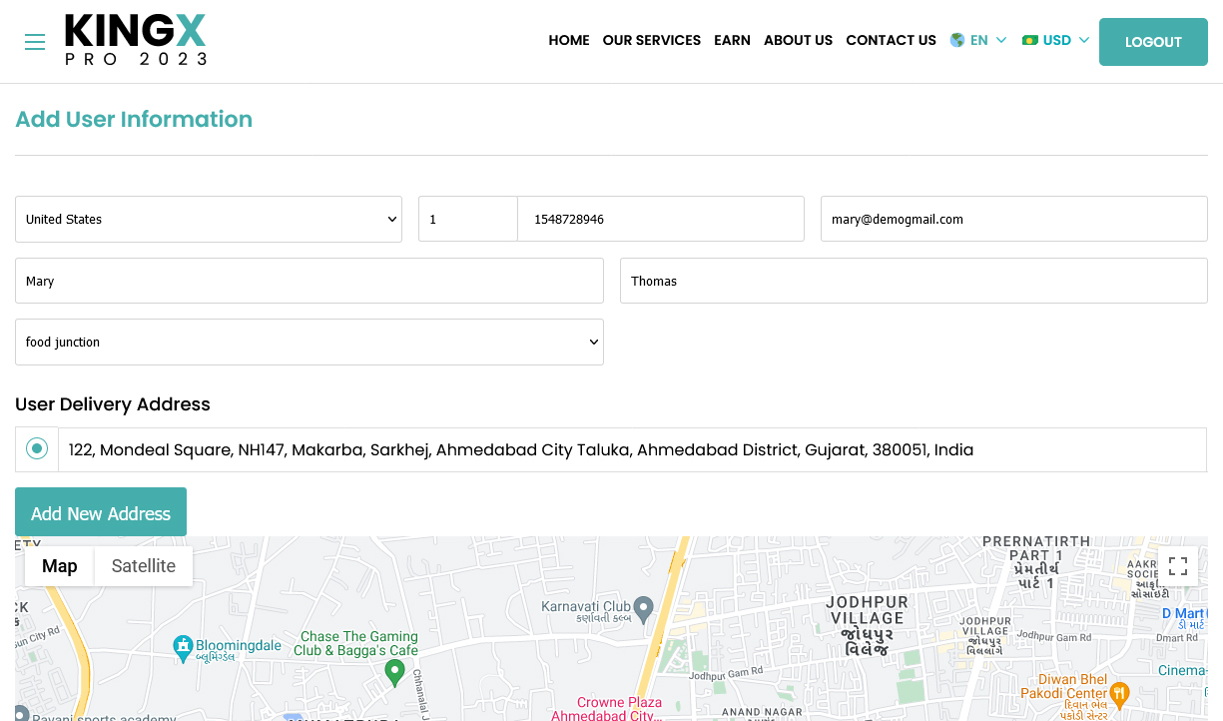Click the Logout button
This screenshot has height=721, width=1223.
[1153, 42]
